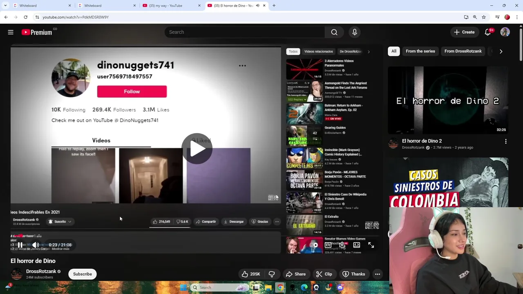Viewport: 523px width, 294px height.
Task: Select the Todos chip in recorded video
Action: pos(293,51)
